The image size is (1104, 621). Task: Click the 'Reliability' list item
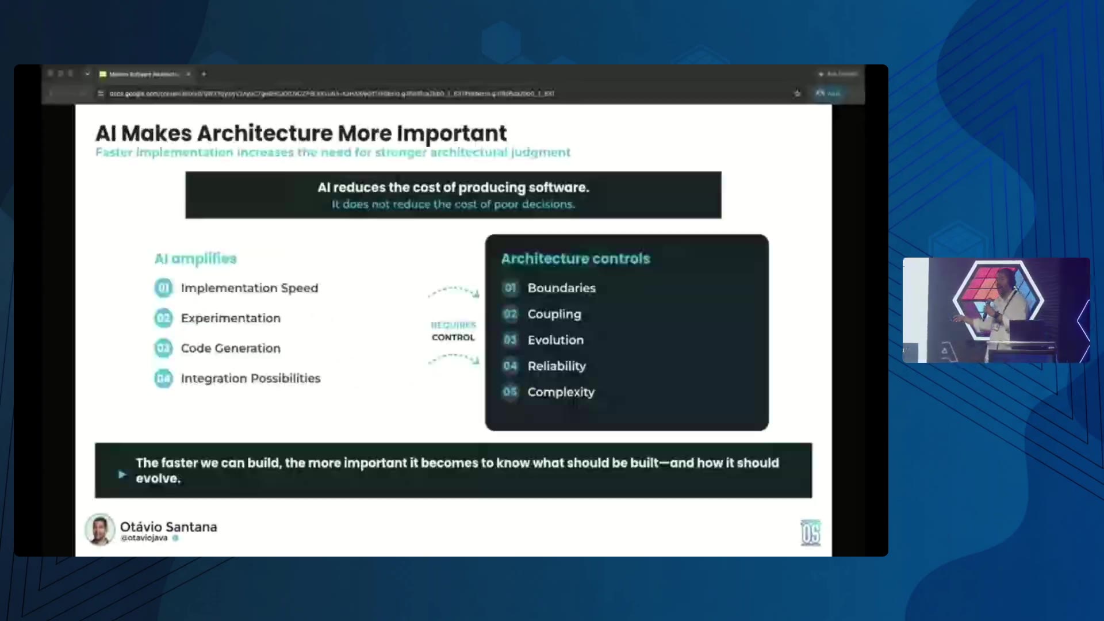[557, 366]
